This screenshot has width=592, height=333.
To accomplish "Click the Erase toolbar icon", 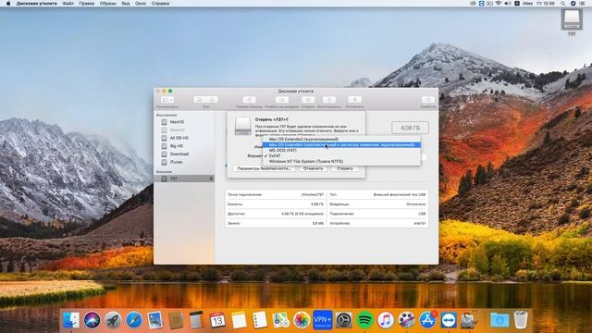I will pos(308,100).
